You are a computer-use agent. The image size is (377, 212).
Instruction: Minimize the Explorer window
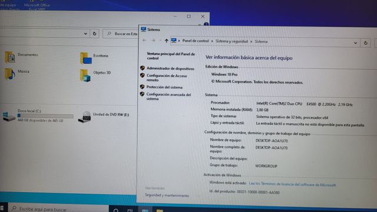[x=175, y=16]
